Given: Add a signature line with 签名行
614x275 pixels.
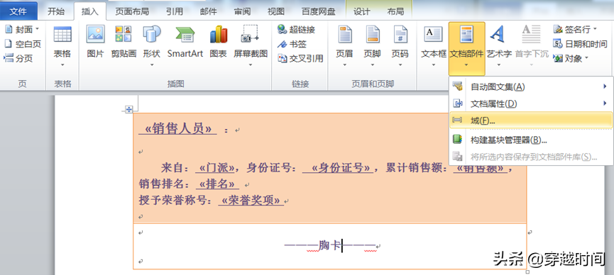Looking at the screenshot, I should [575, 29].
